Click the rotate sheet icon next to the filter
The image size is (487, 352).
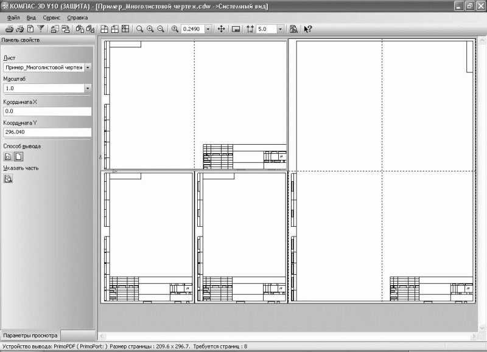[x=55, y=29]
